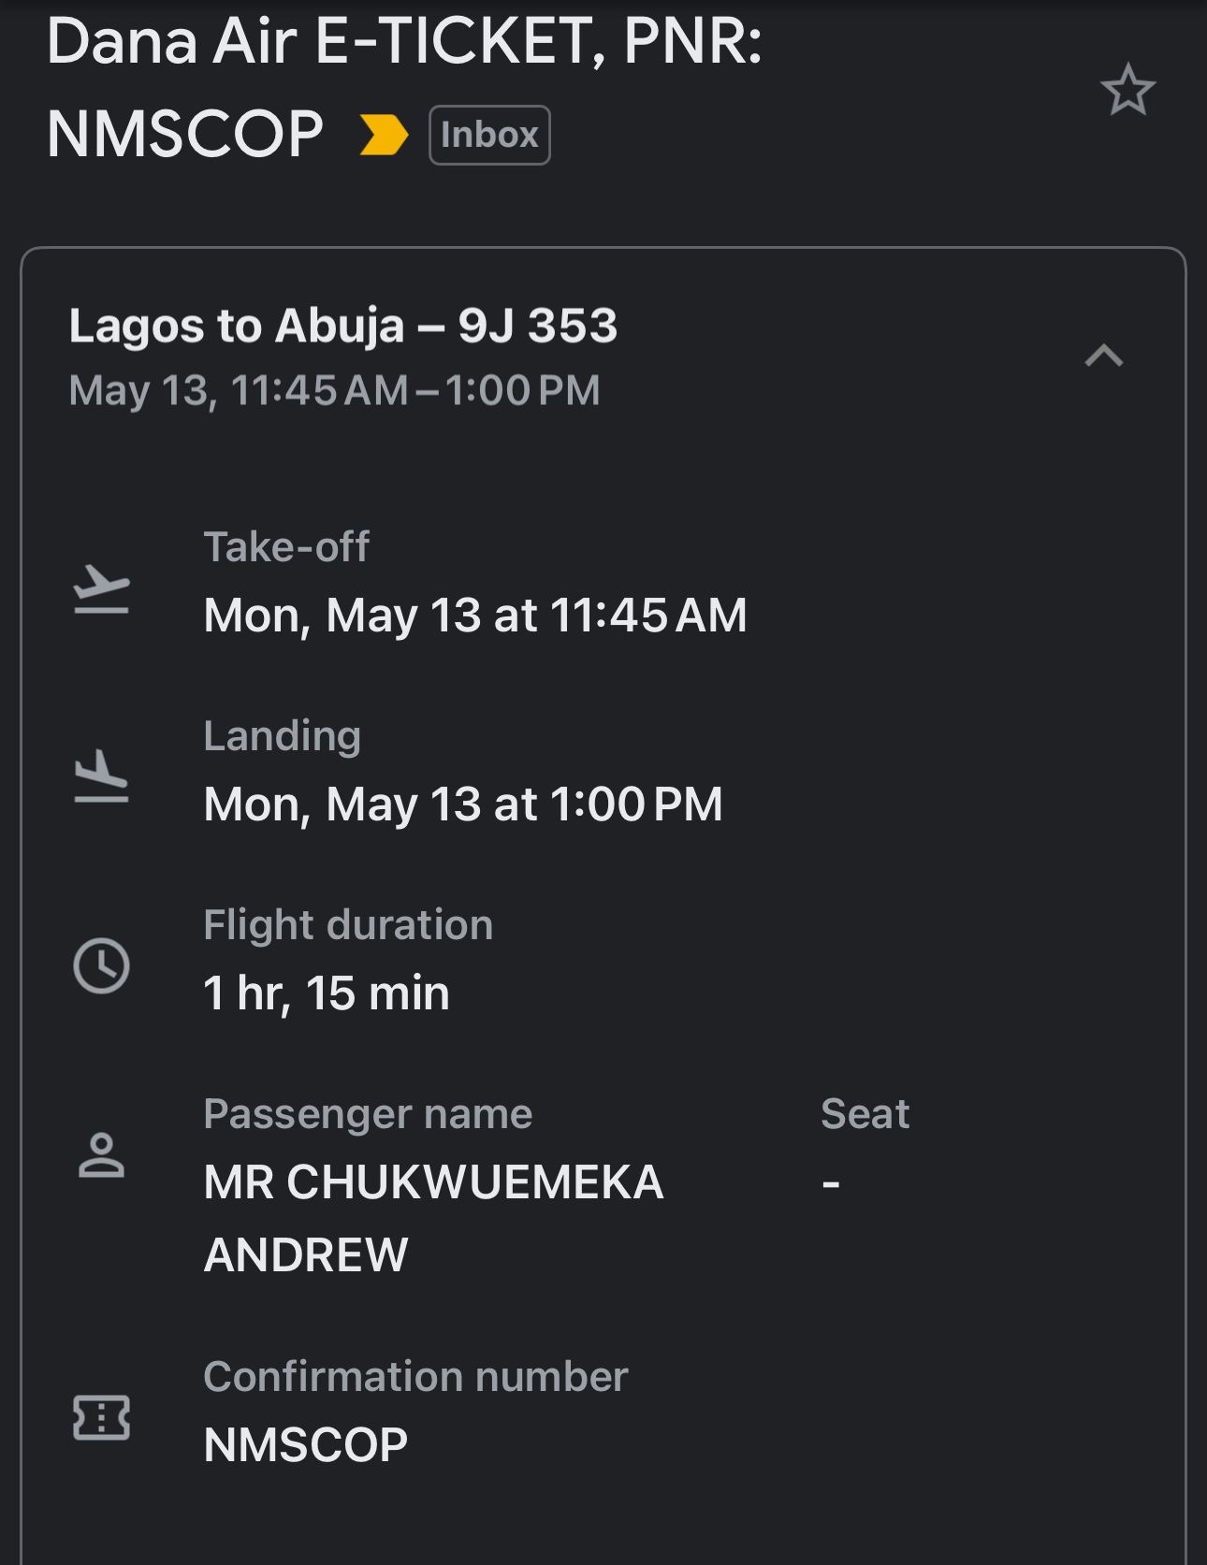This screenshot has width=1207, height=1565.
Task: Tap the takeoff airplane icon
Action: (101, 588)
